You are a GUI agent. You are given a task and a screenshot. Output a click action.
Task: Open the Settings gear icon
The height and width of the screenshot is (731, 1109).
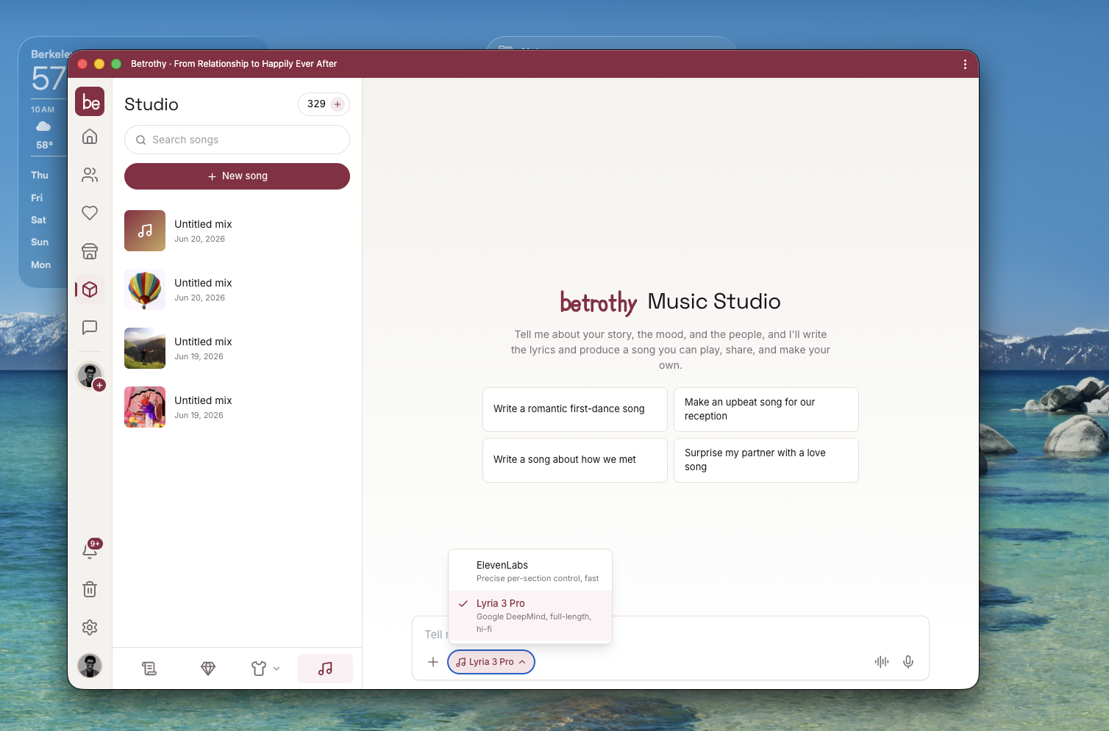90,627
